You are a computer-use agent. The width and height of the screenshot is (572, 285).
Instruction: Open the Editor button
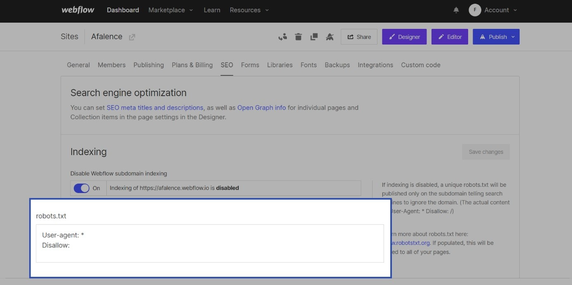[450, 37]
